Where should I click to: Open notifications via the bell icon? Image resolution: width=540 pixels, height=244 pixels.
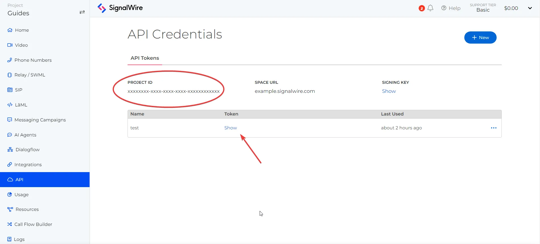click(430, 8)
